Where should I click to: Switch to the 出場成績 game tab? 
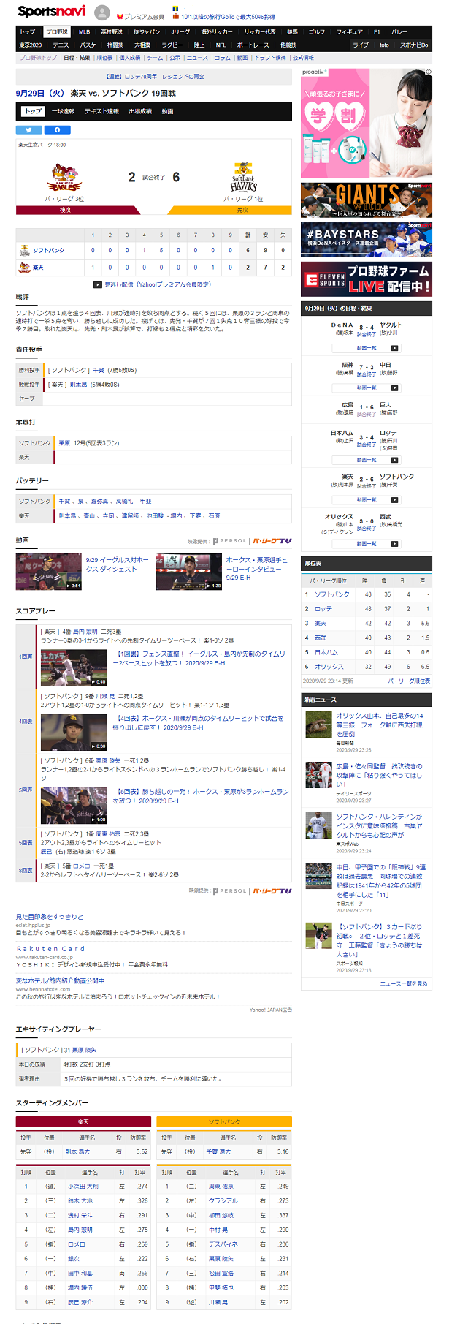[x=140, y=111]
